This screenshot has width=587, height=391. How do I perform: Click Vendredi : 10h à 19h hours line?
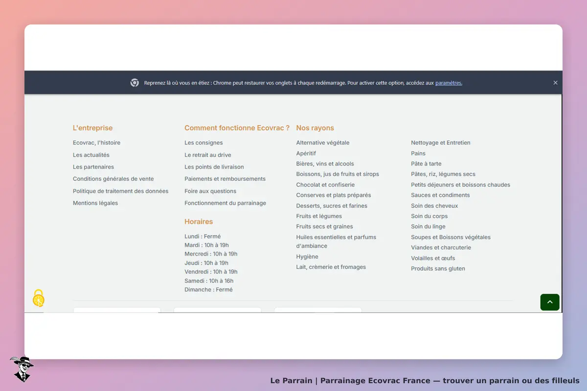click(211, 272)
